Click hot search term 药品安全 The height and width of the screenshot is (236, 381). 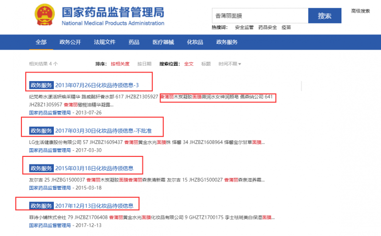coord(267,28)
